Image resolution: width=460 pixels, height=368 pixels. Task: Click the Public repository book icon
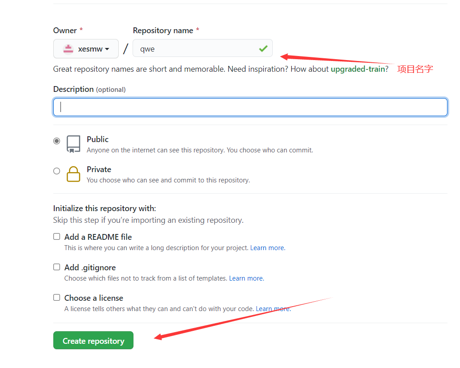(x=73, y=144)
